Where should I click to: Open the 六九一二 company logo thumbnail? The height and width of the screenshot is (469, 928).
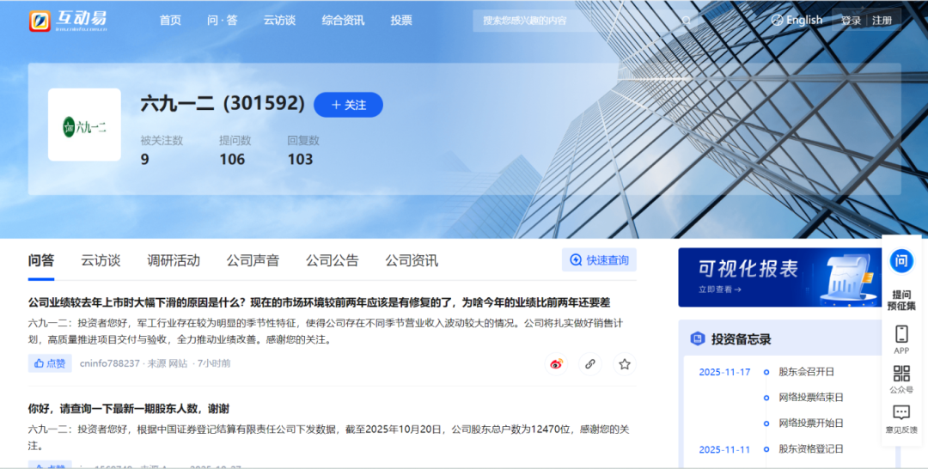pos(84,125)
